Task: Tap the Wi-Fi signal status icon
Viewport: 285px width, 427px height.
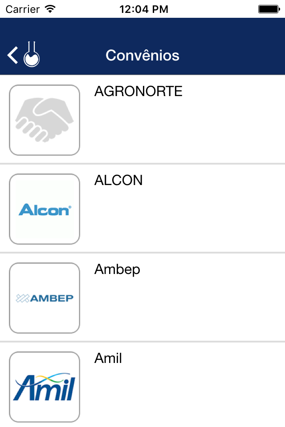Action: tap(50, 9)
